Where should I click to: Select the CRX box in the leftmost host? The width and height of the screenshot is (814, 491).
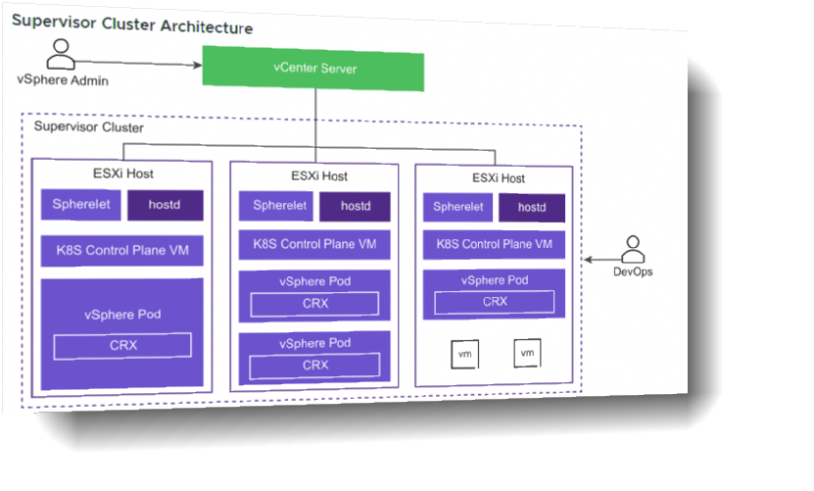click(x=122, y=345)
